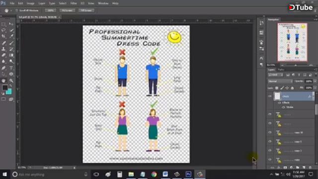Open the Windows Start menu

click(x=4, y=174)
